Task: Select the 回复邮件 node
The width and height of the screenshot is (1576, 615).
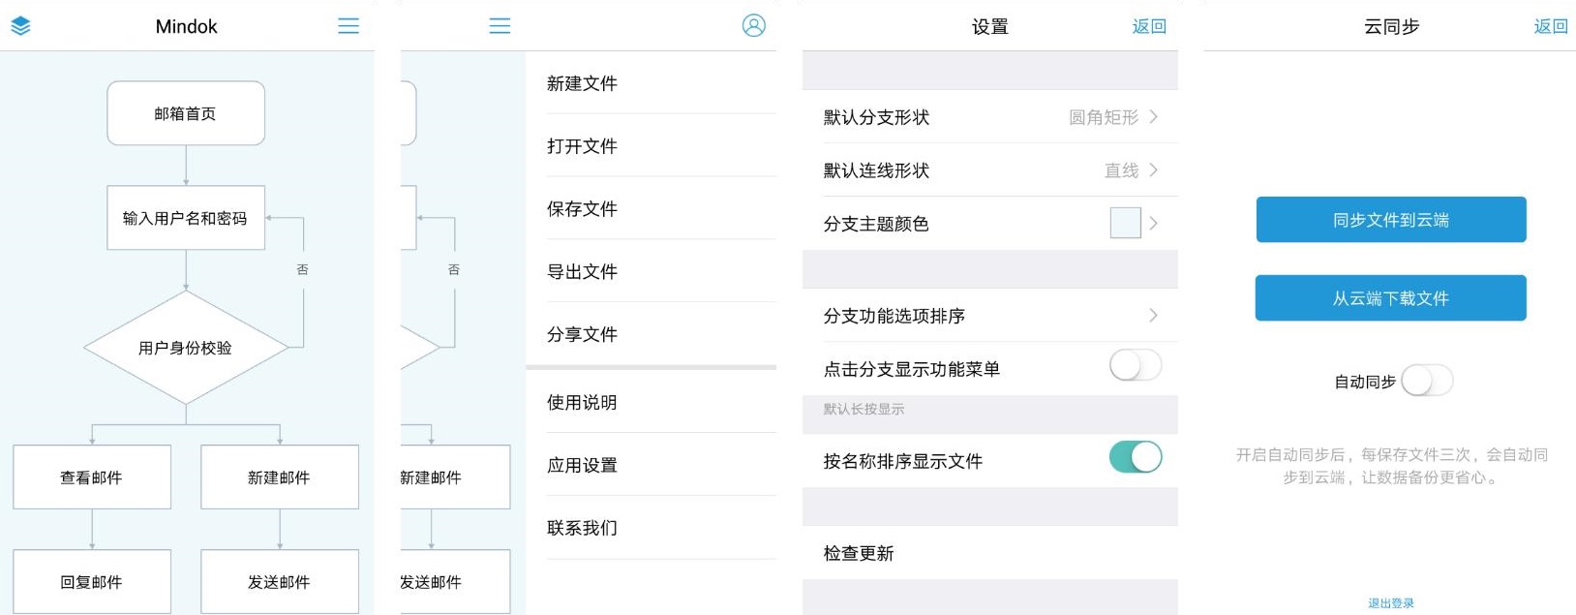Action: pos(92,582)
